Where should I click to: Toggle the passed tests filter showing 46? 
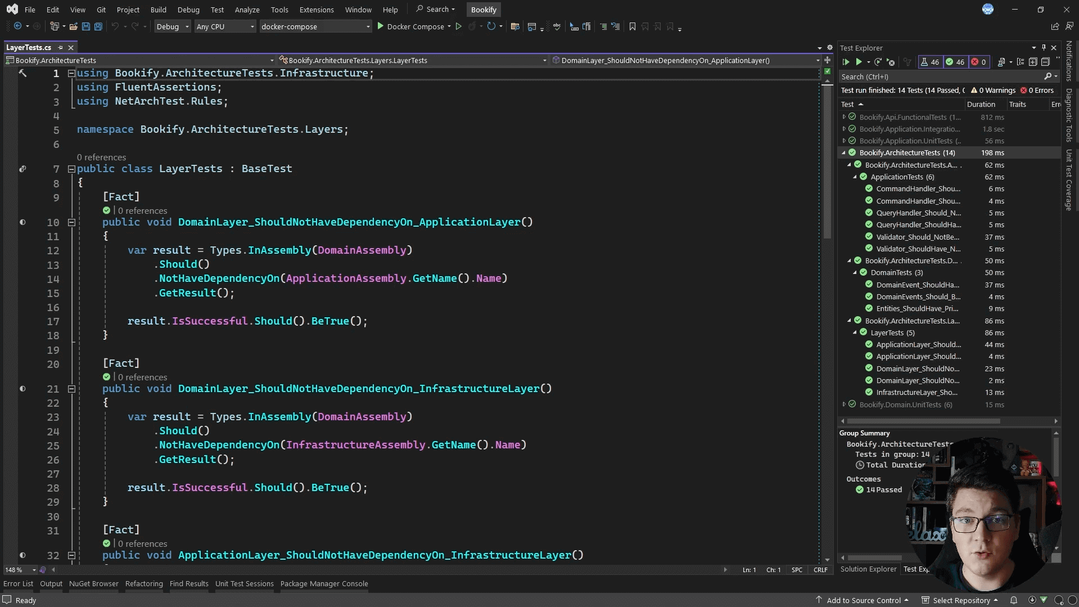click(955, 62)
